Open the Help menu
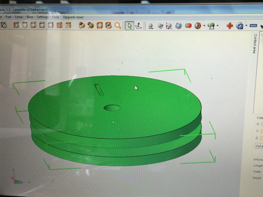The height and width of the screenshot is (197, 263). pos(56,17)
